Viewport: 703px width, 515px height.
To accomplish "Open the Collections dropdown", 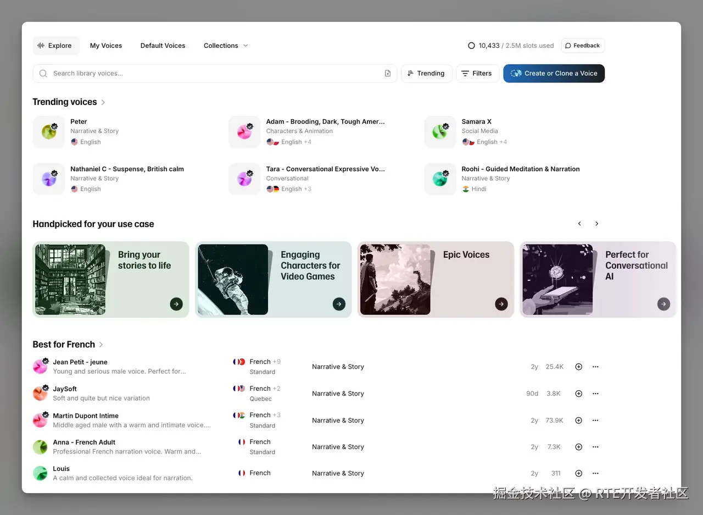I will (x=226, y=46).
